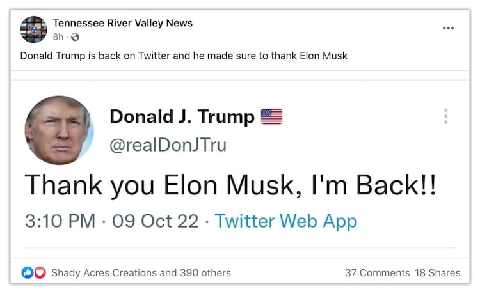The height and width of the screenshot is (296, 480).
Task: Click the post caption about Trump's return
Action: click(x=184, y=56)
